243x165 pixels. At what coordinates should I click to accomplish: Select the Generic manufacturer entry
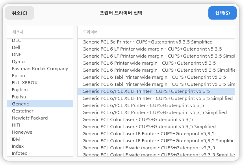(x=20, y=104)
